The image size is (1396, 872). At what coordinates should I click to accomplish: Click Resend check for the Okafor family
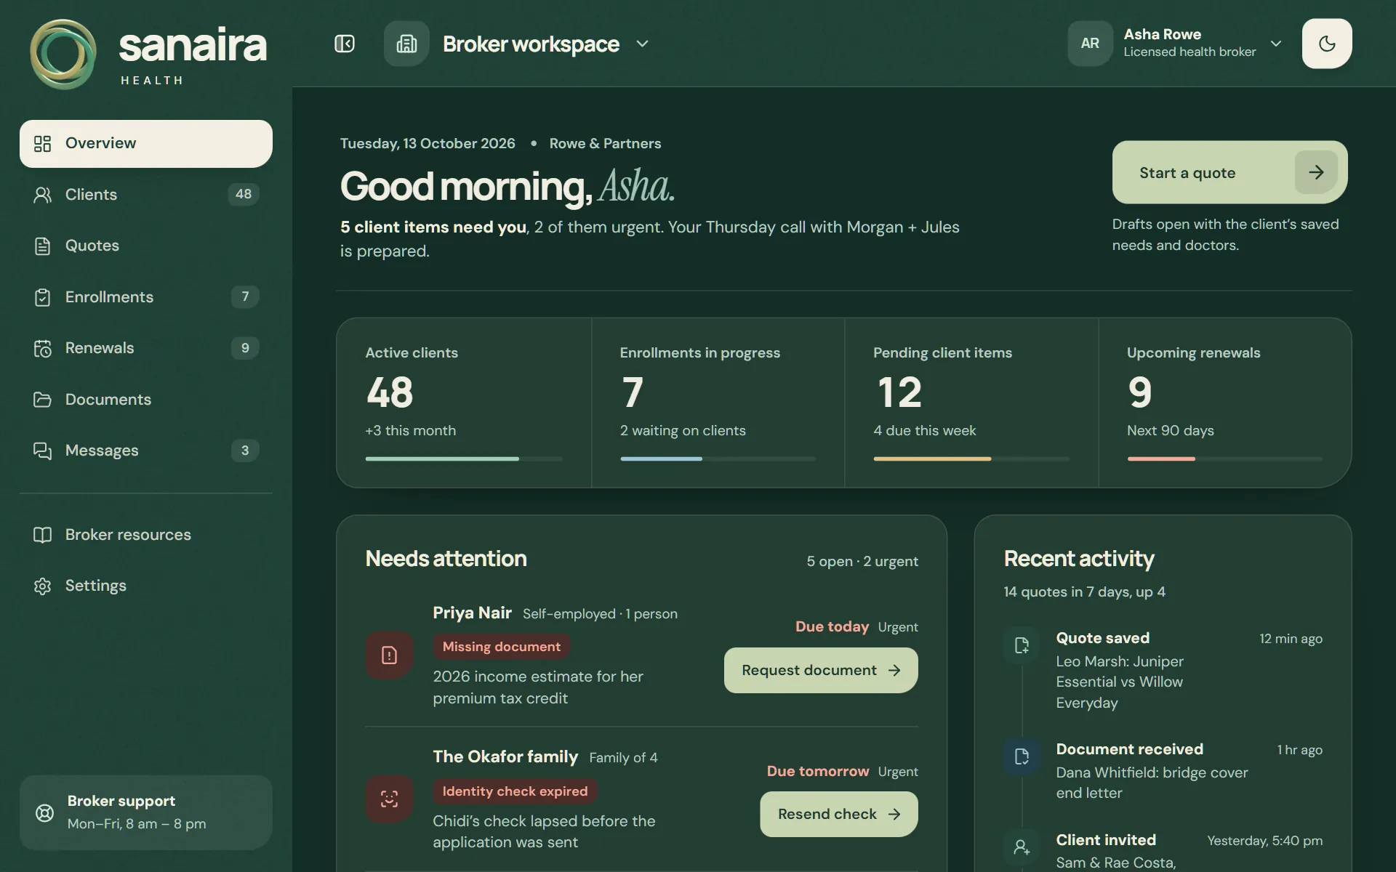click(839, 814)
